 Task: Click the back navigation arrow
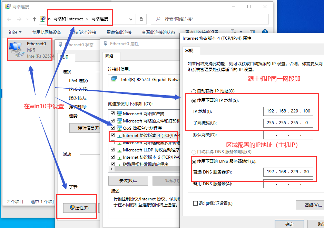pyautogui.click(x=9, y=19)
